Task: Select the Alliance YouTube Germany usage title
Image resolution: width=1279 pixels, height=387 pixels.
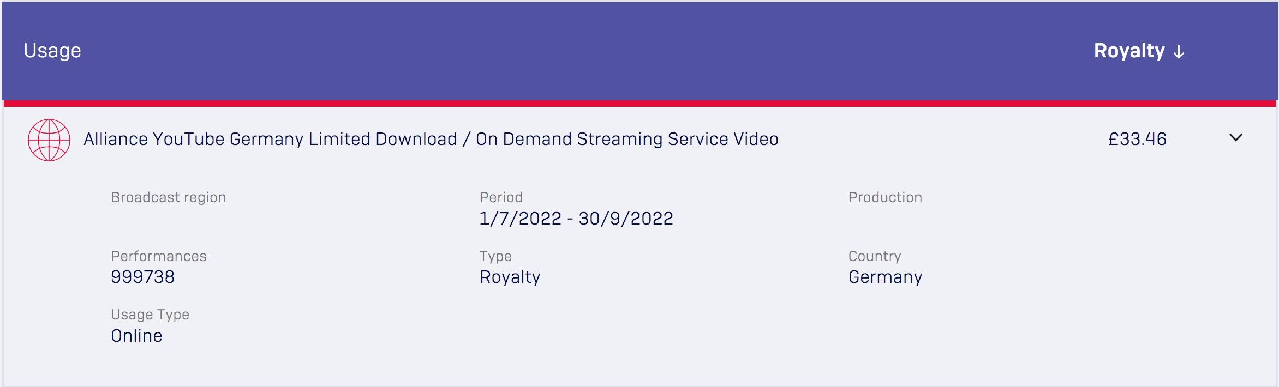Action: (431, 139)
